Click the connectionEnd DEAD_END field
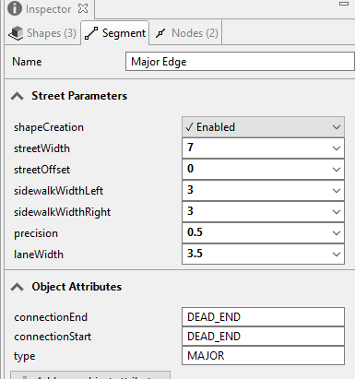This screenshot has height=379, width=355. tap(263, 317)
